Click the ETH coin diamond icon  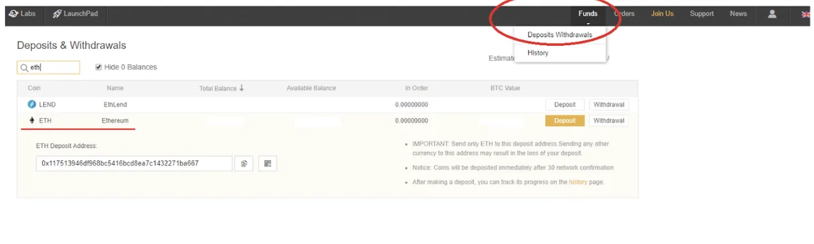[x=32, y=120]
